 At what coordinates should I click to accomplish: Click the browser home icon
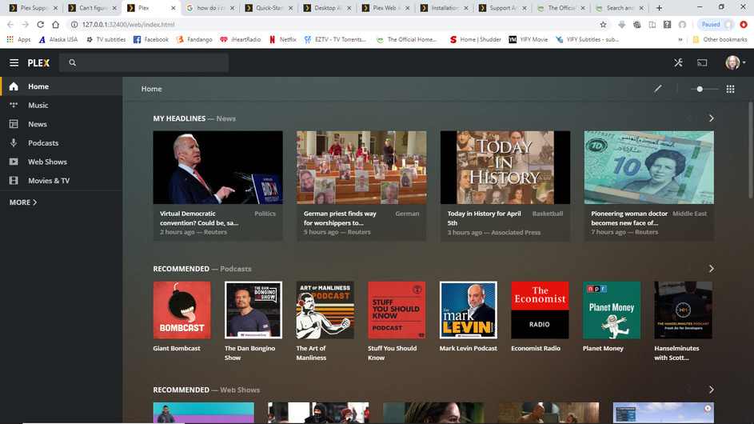click(x=56, y=25)
